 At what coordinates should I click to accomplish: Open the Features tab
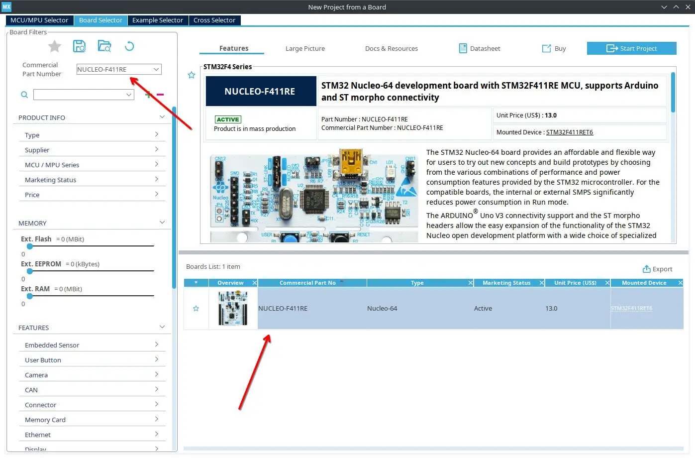coord(234,48)
